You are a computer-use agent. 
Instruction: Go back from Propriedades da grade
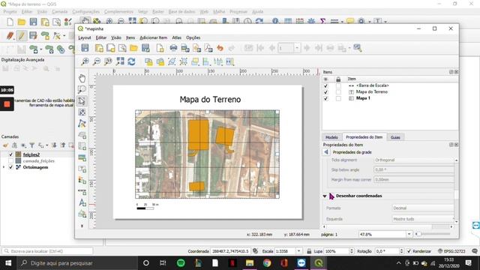[x=326, y=152]
